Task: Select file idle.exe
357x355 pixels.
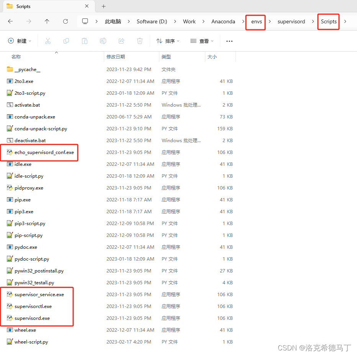Action: point(23,164)
